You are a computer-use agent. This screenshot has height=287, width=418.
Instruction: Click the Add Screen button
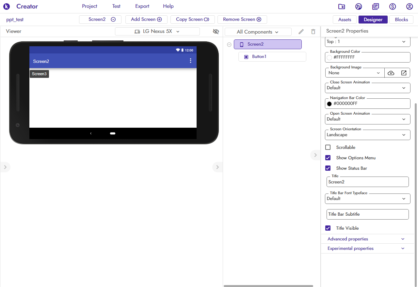coord(146,20)
